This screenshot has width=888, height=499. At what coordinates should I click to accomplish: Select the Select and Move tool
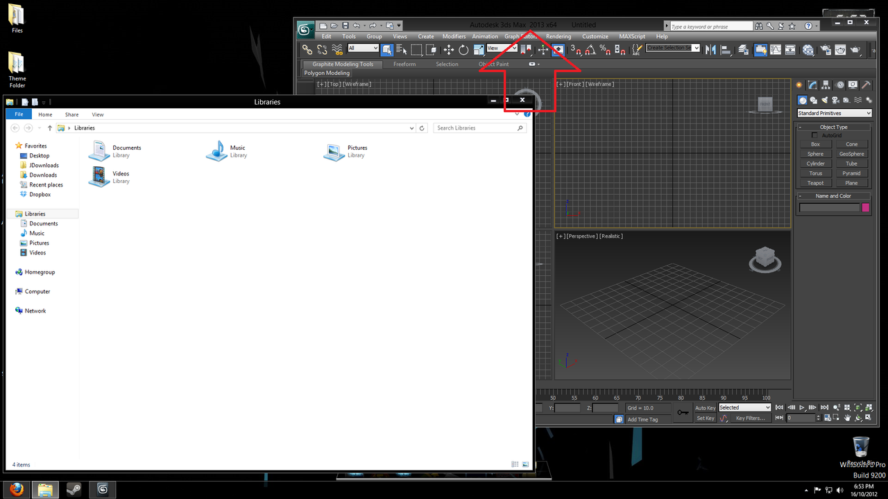448,49
